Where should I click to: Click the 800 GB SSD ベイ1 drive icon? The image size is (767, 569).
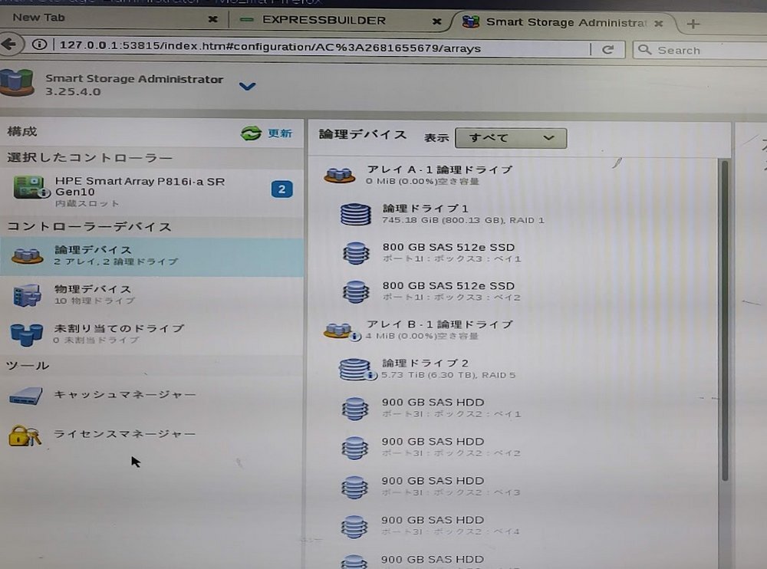(356, 253)
